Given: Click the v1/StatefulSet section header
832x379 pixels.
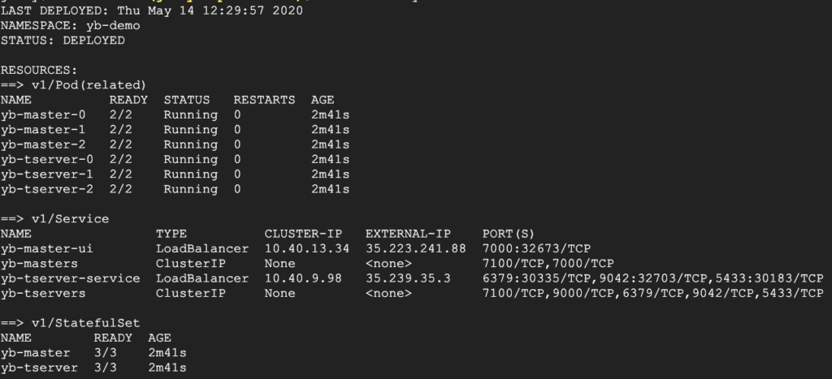Looking at the screenshot, I should tap(70, 323).
